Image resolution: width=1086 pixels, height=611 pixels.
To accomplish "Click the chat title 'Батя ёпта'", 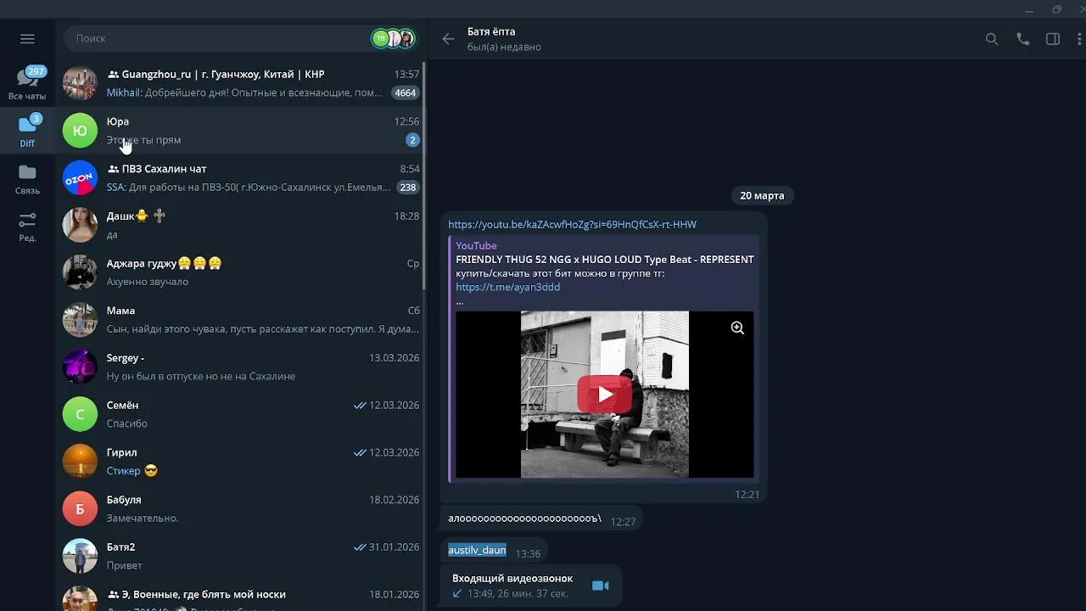I will point(491,31).
